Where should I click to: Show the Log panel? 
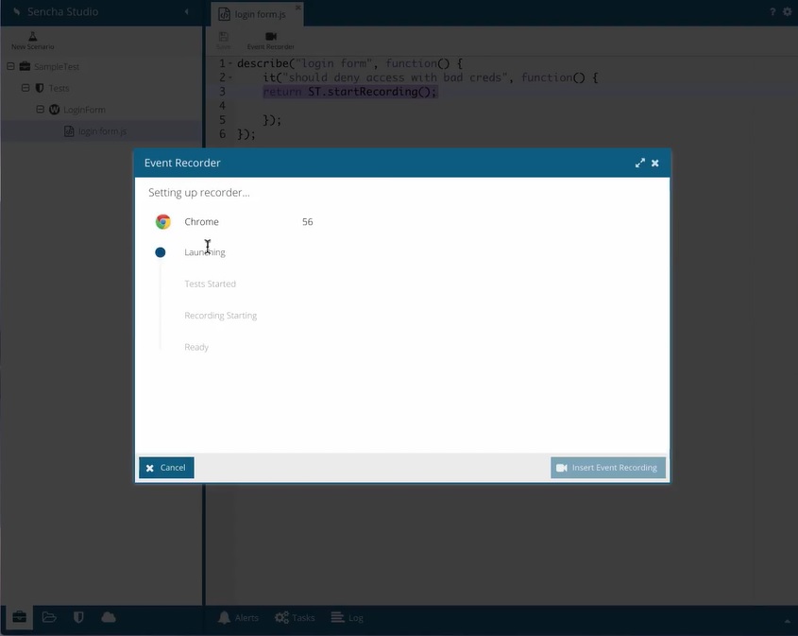click(348, 618)
